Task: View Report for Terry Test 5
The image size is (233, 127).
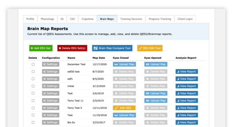Action: pyautogui.click(x=187, y=108)
